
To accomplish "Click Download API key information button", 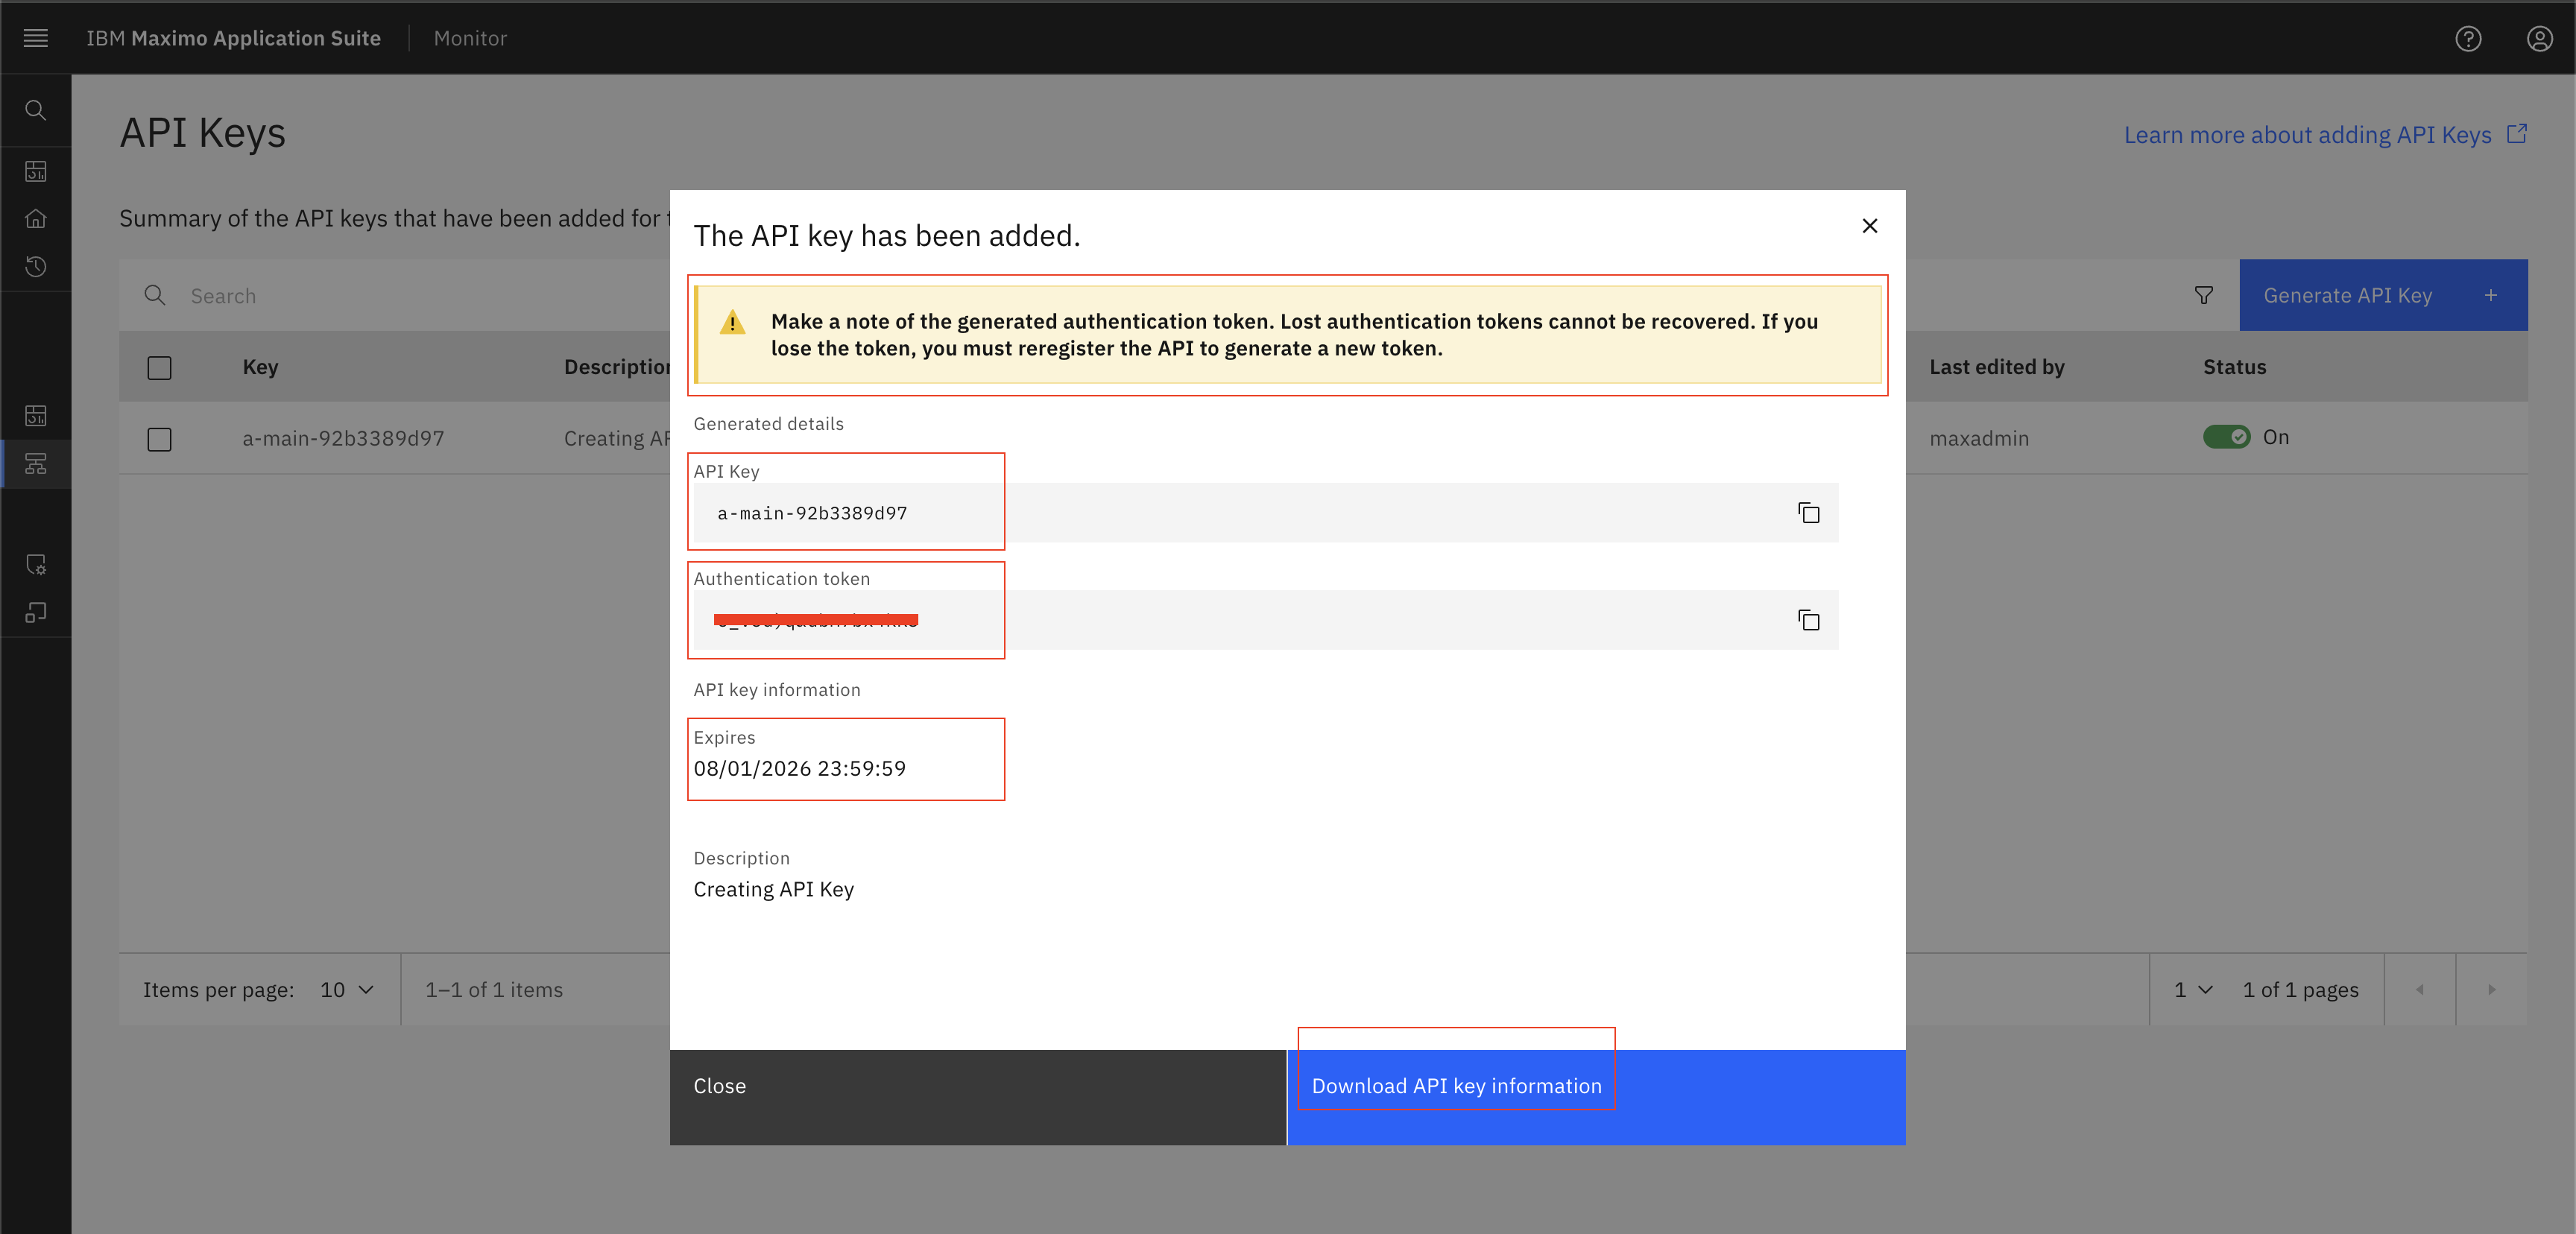I will tap(1596, 1097).
